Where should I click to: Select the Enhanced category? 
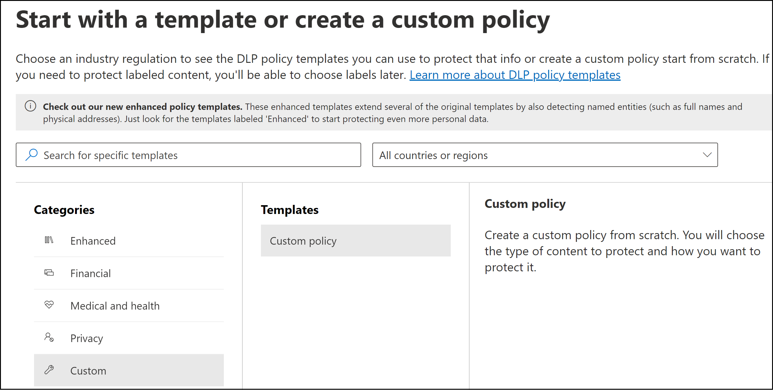click(x=93, y=241)
